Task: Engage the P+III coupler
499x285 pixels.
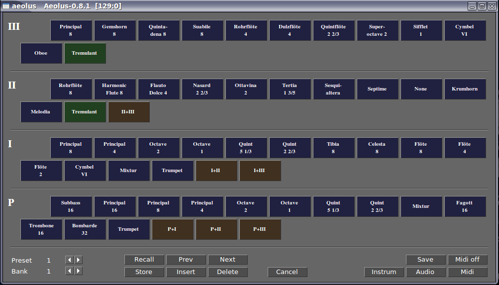Action: (x=260, y=229)
